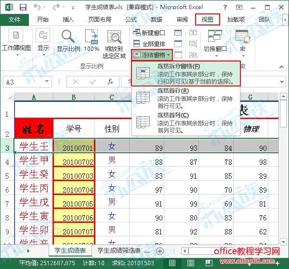The image size is (289, 269).
Task: Click Zoom to Selection (缩放到选定区域)
Action: point(114,44)
